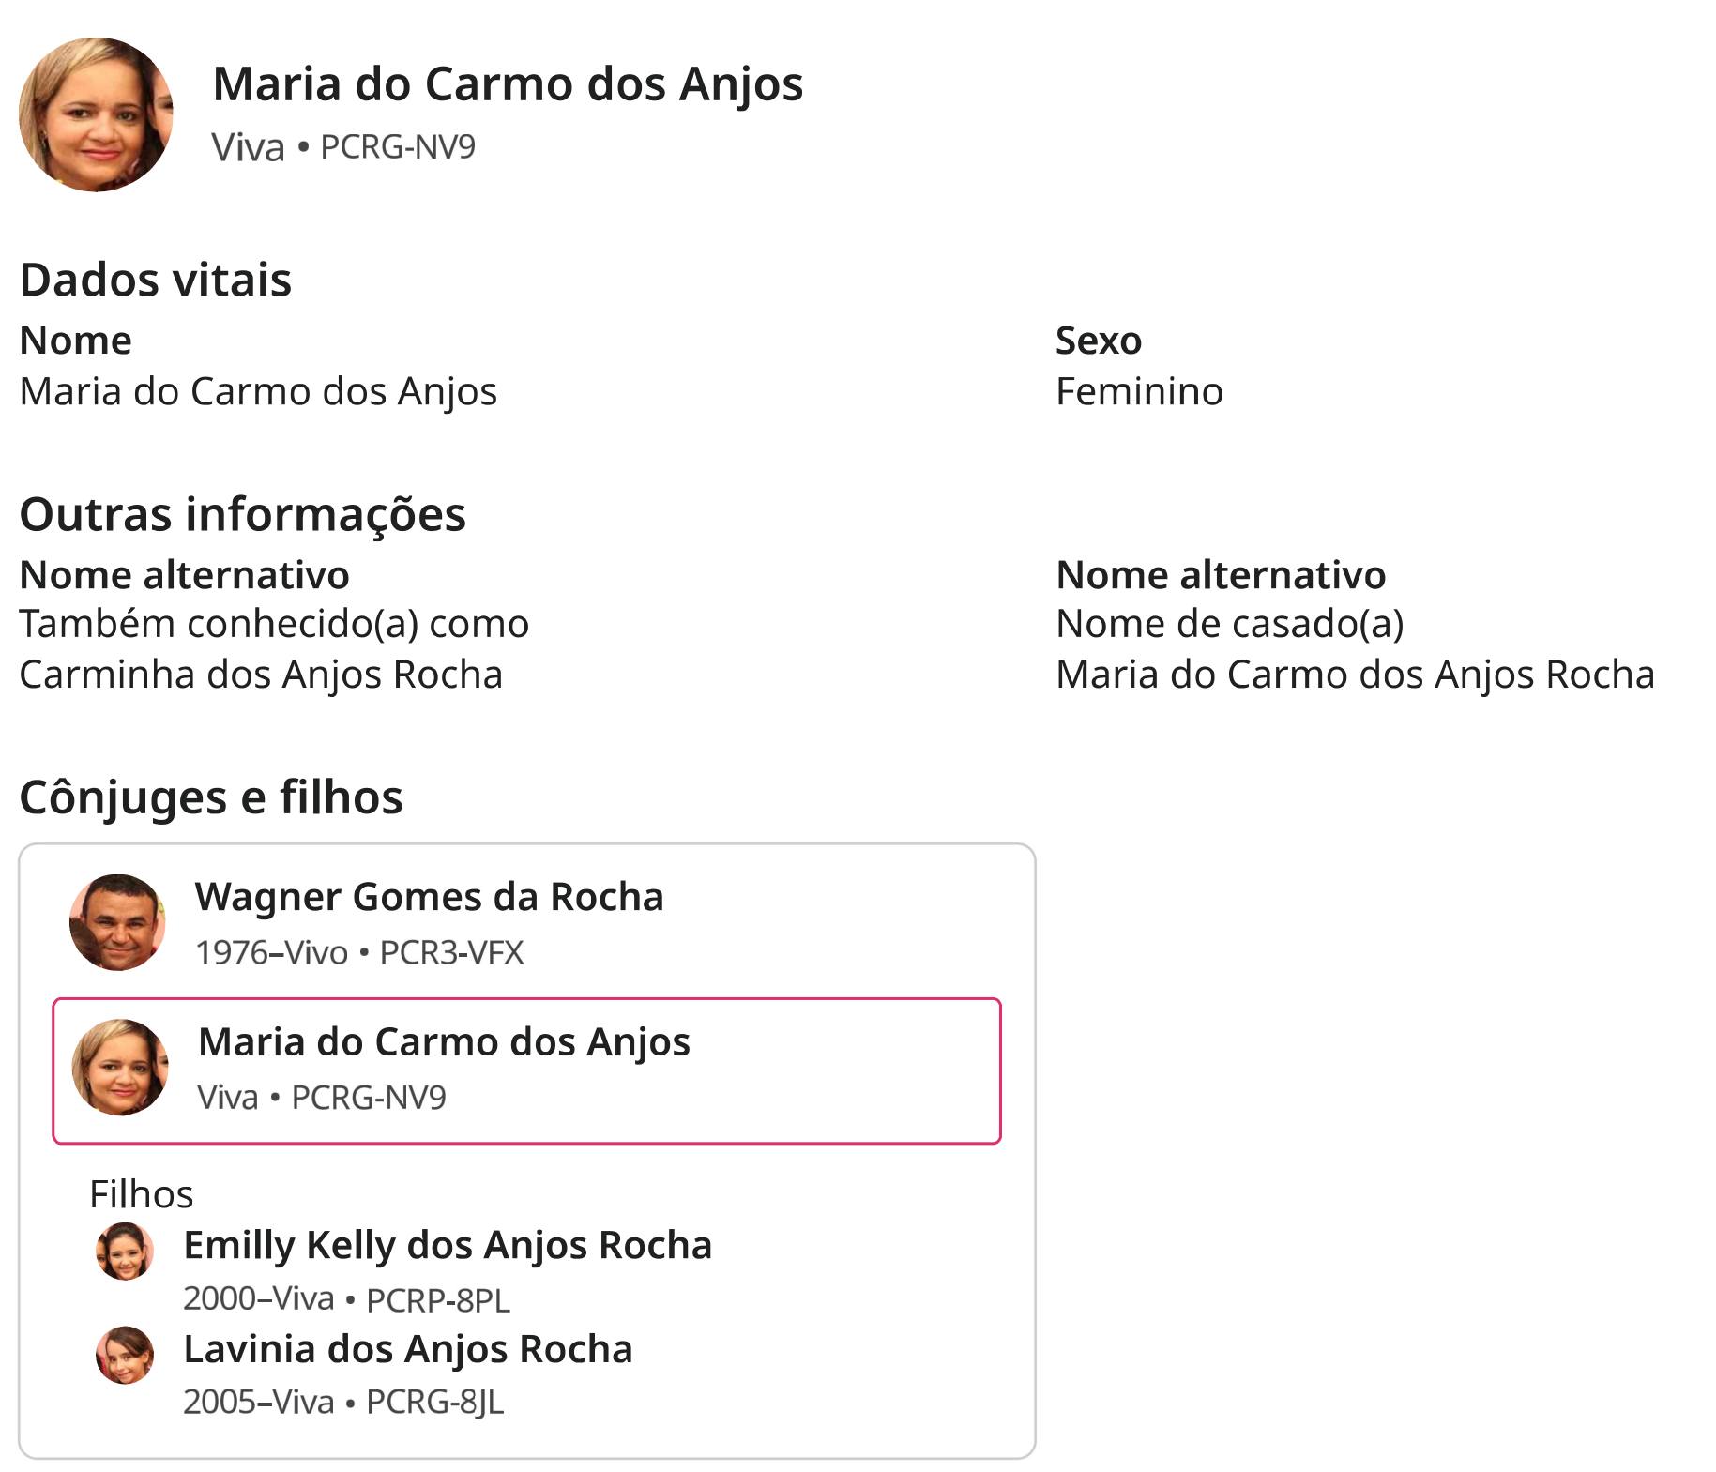Image resolution: width=1716 pixels, height=1472 pixels.
Task: Click married name Maria do Carmo dos Anjos Rocha
Action: (1355, 675)
